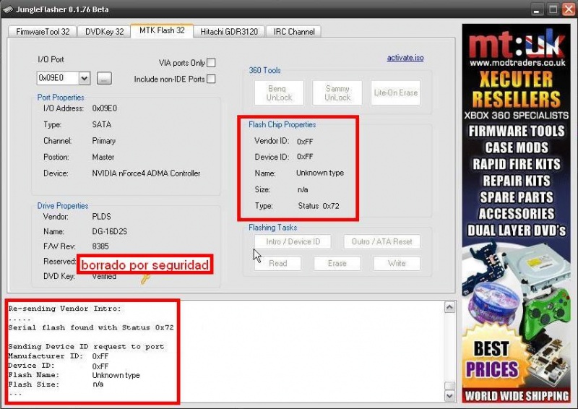This screenshot has height=409, width=578.
Task: Expand the I/O Port dropdown arrow
Action: click(84, 78)
